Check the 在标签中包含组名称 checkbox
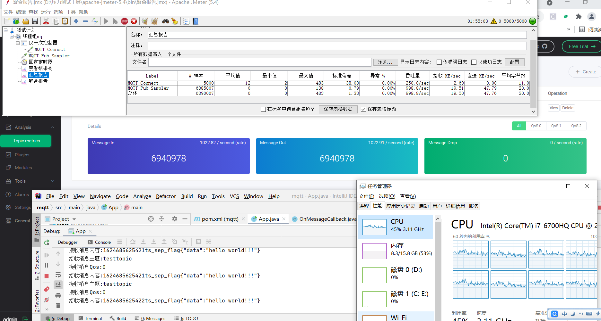This screenshot has width=601, height=321. click(x=263, y=109)
